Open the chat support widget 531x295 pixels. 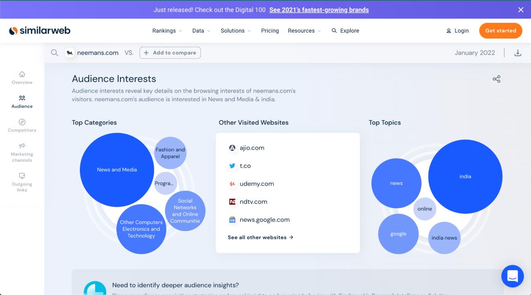[x=512, y=276]
